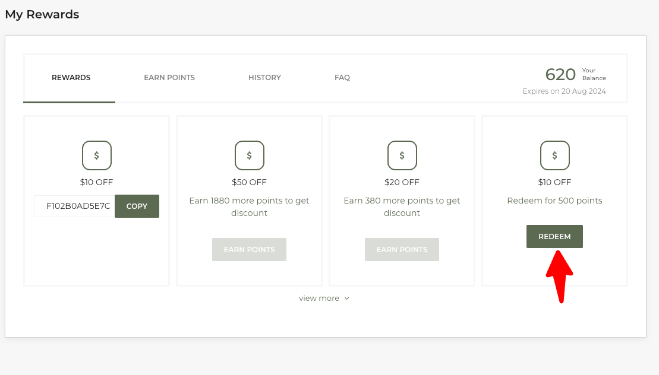Screen dimensions: 659x375
Task: Click the Your Balance label
Action: (x=594, y=74)
